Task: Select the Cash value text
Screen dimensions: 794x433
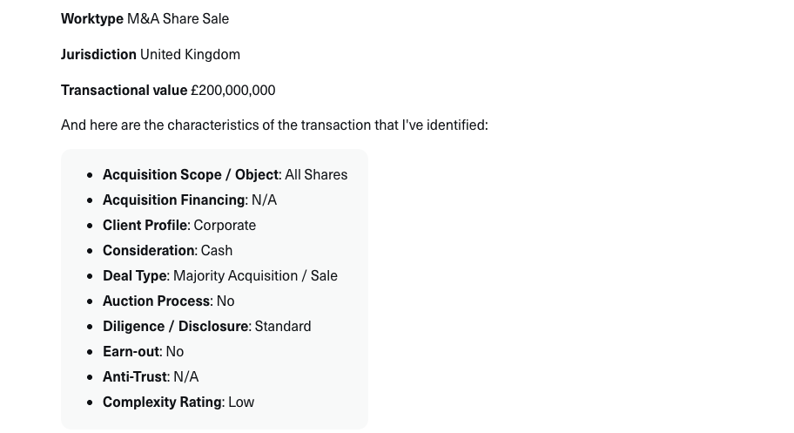Action: click(x=217, y=250)
